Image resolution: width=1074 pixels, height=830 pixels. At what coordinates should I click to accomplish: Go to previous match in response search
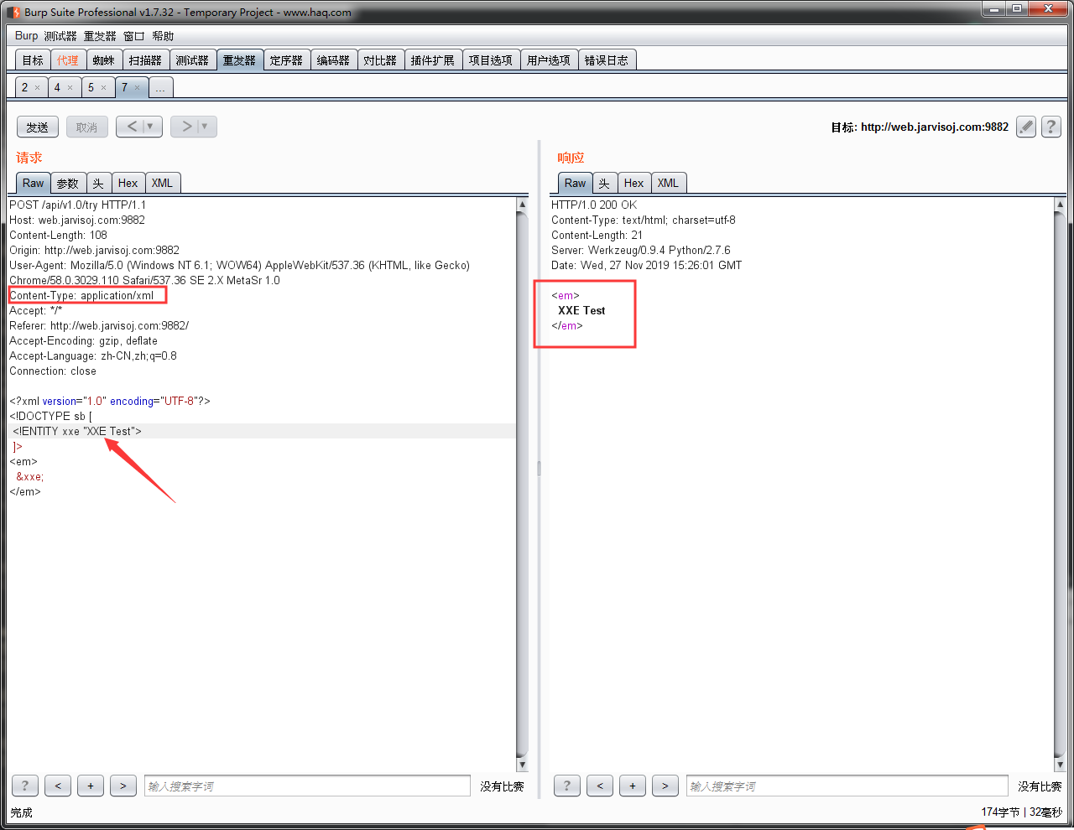coord(600,786)
